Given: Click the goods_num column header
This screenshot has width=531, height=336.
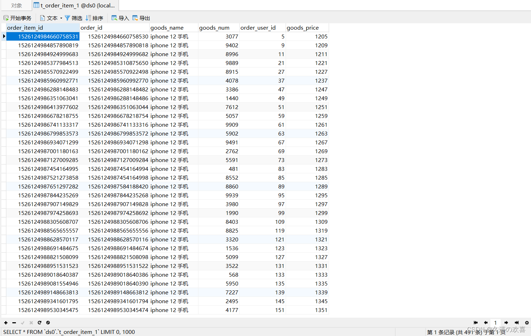Looking at the screenshot, I should tap(219, 28).
